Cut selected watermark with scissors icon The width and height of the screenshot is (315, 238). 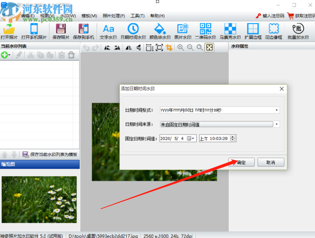tap(31, 55)
